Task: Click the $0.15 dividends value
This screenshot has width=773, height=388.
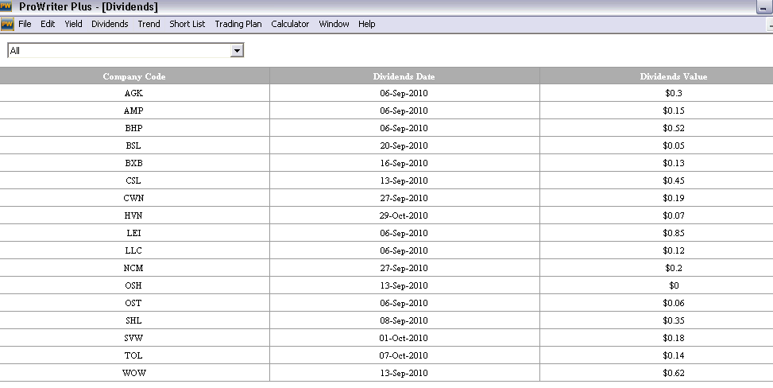Action: click(x=674, y=111)
